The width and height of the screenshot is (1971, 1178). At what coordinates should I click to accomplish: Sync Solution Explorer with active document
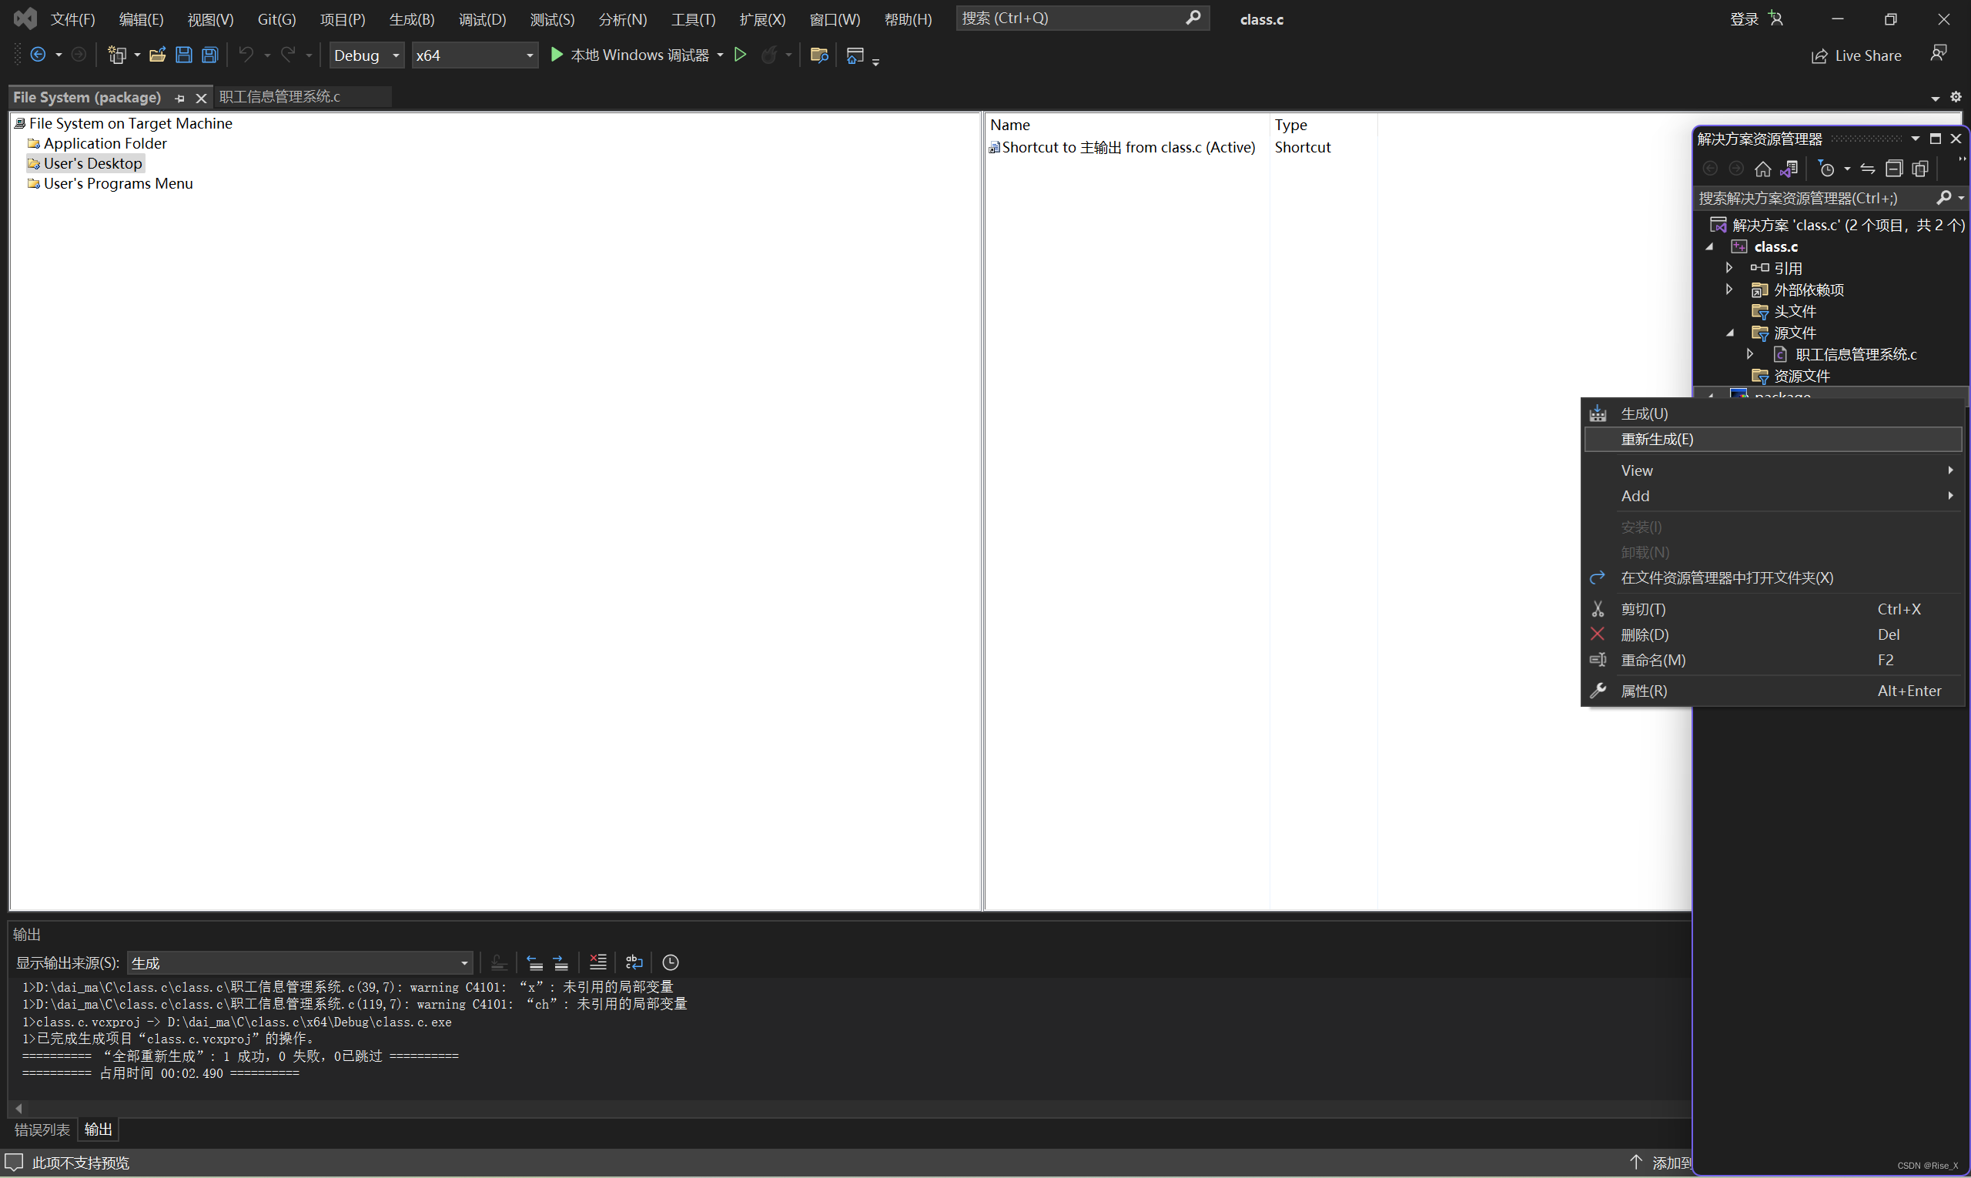click(1789, 169)
